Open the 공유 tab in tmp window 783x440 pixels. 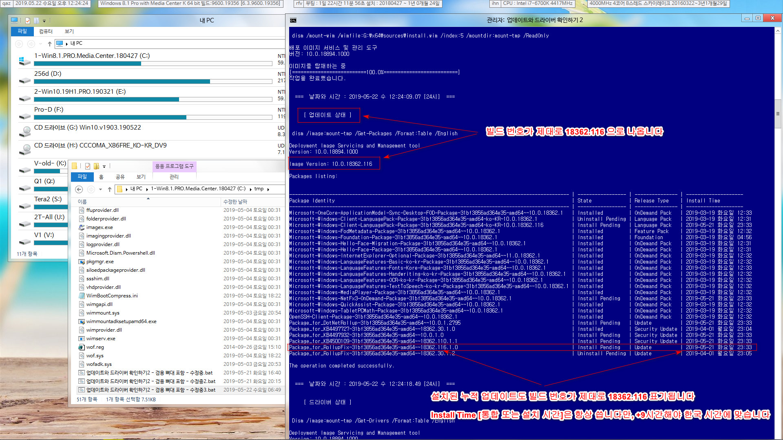click(120, 177)
